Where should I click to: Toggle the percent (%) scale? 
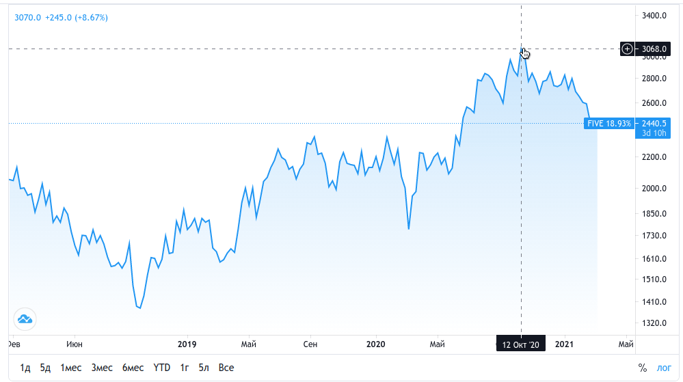tap(642, 368)
